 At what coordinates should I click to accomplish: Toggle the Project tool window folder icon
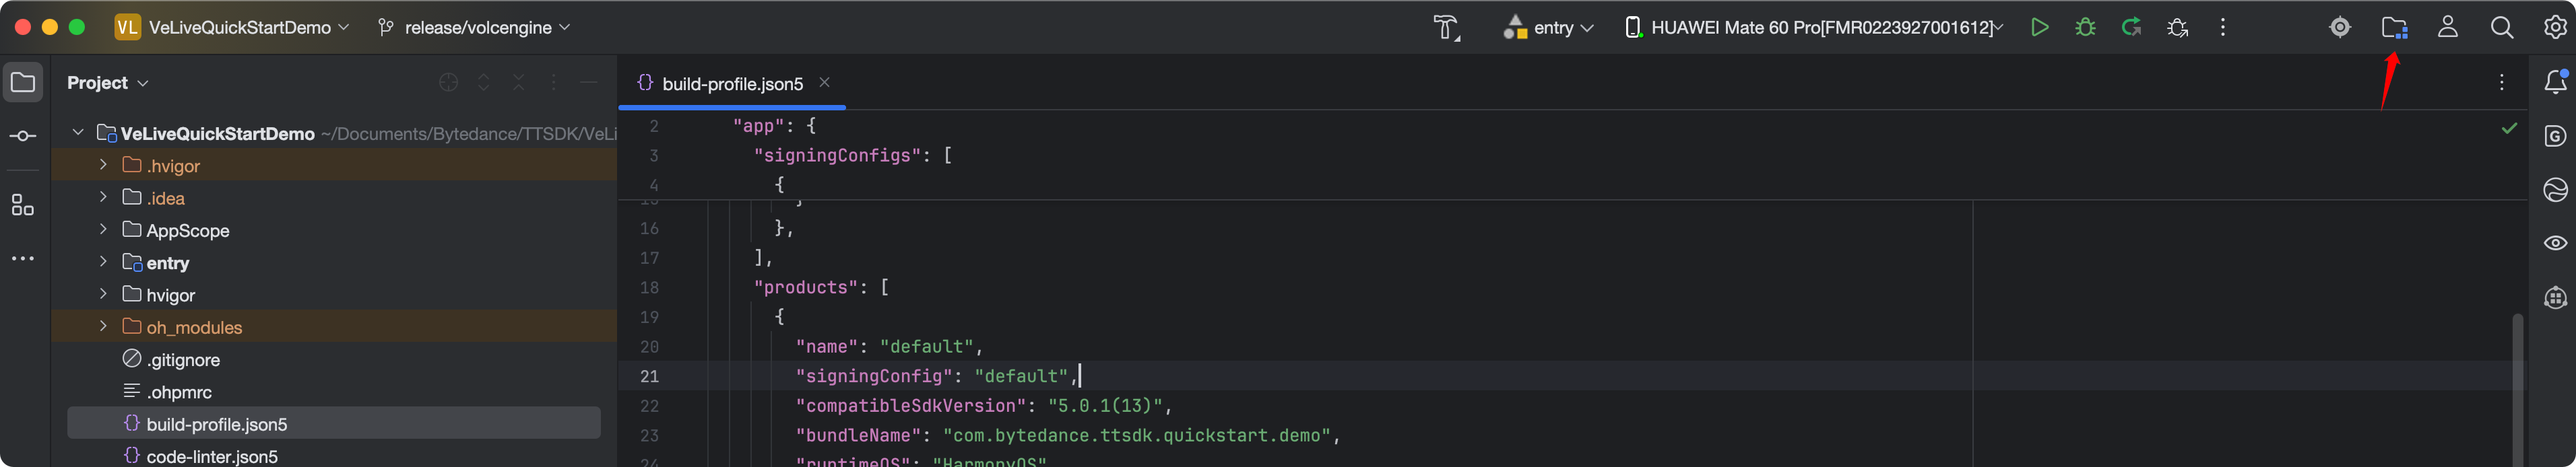pyautogui.click(x=23, y=82)
